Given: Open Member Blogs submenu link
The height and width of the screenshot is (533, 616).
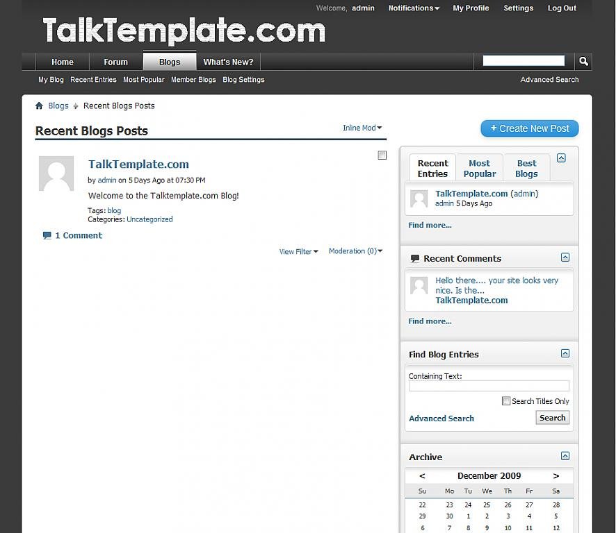Looking at the screenshot, I should click(193, 80).
